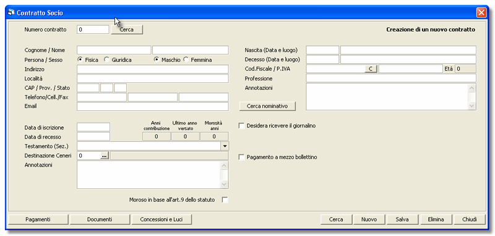The height and width of the screenshot is (236, 495).
Task: Click the Telefono input field
Action: click(101, 97)
